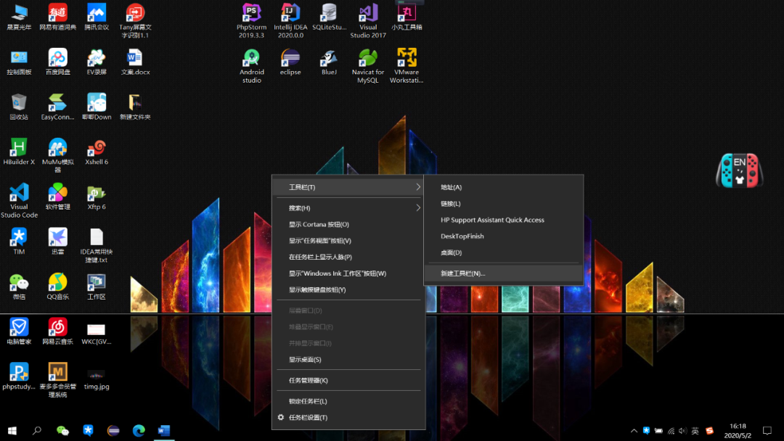Show hidden tray icons chevron
The width and height of the screenshot is (784, 441).
tap(634, 431)
